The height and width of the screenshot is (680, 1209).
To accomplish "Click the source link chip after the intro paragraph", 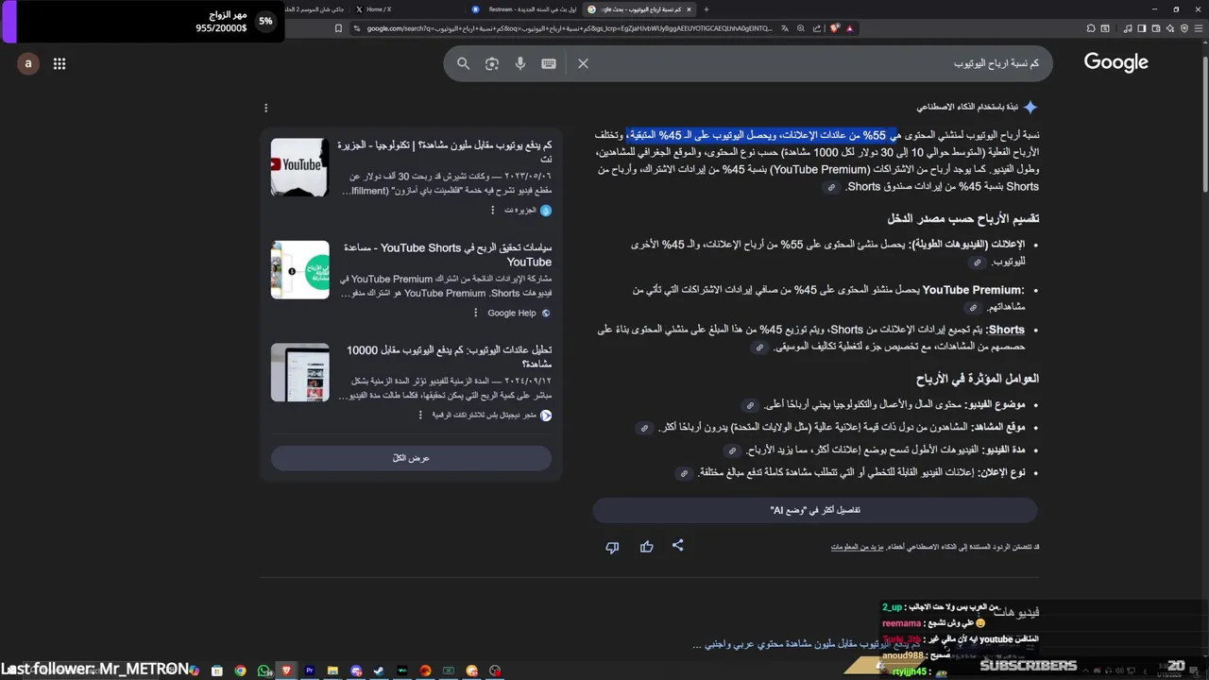I will coord(831,187).
